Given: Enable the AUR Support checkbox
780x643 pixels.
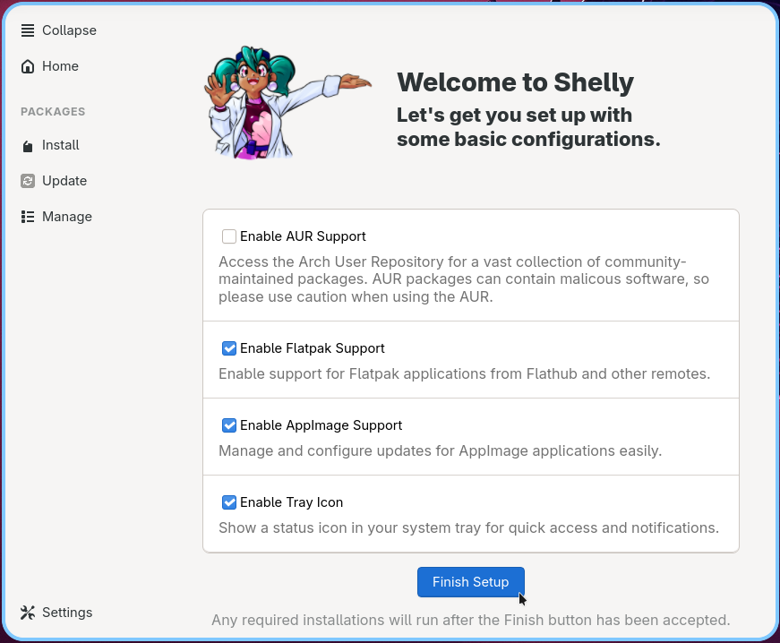Looking at the screenshot, I should 229,236.
